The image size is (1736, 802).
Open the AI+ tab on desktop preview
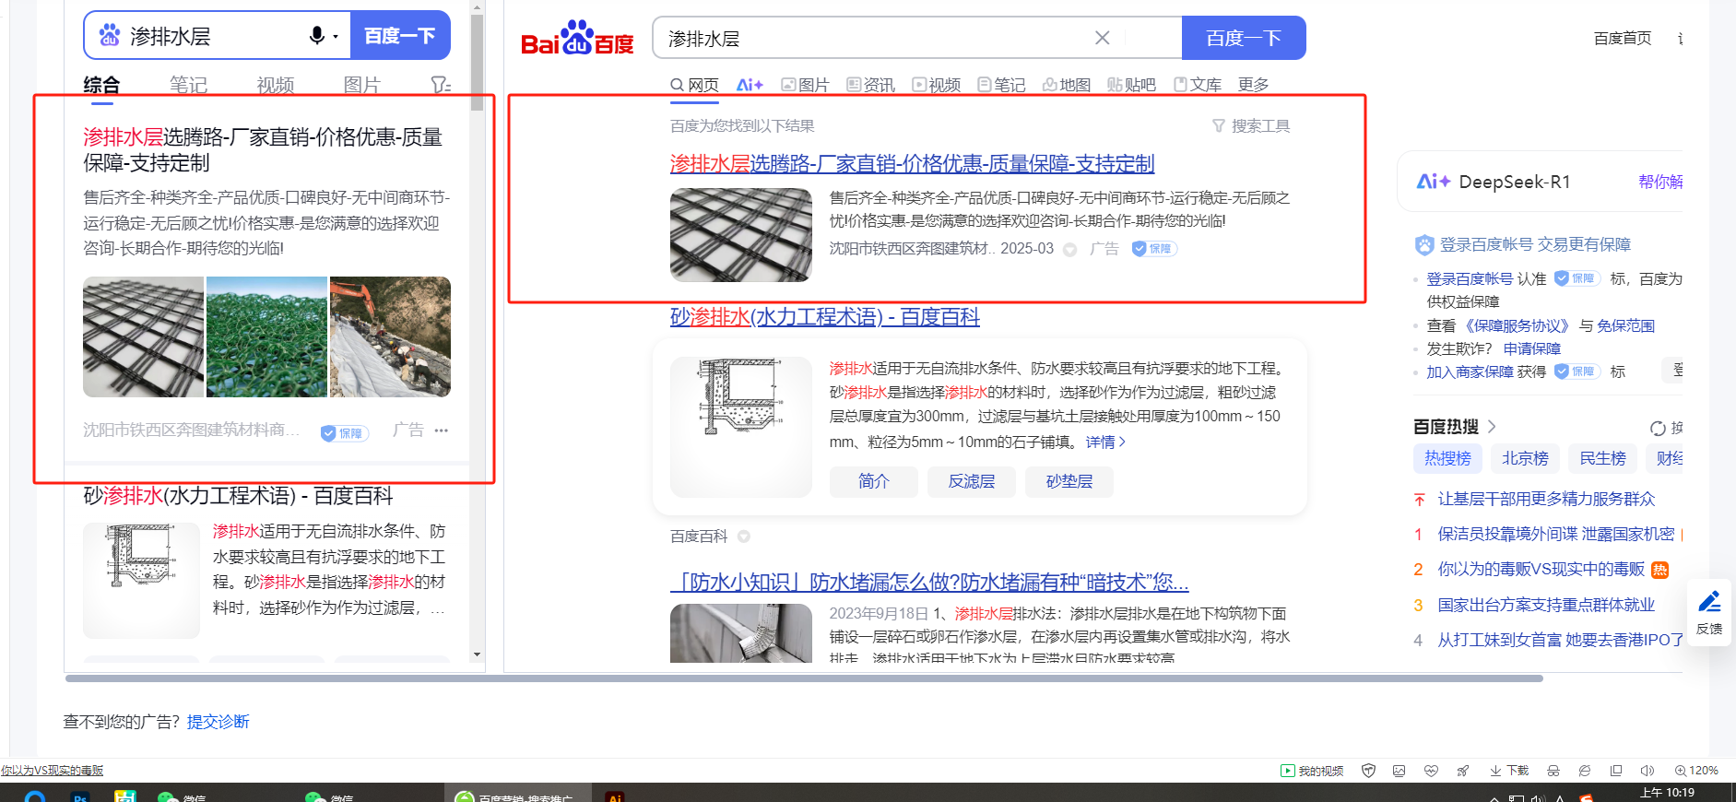[750, 85]
